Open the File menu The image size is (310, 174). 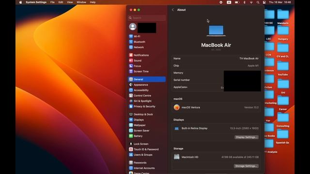[52, 2]
